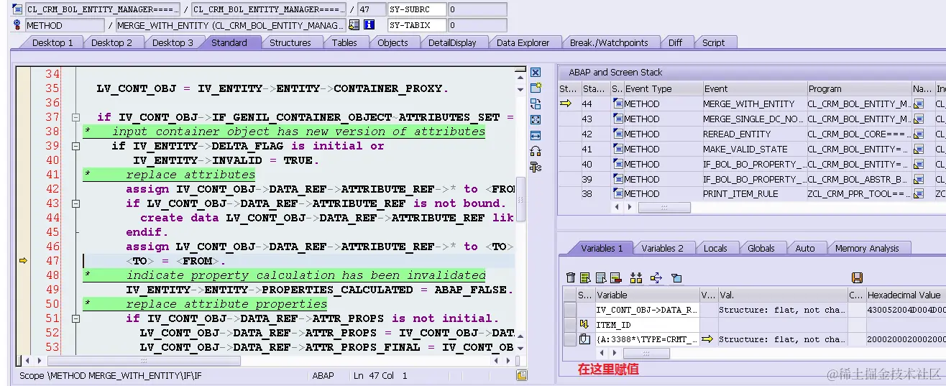Open the Data Explorer tab
The height and width of the screenshot is (386, 946).
point(523,42)
